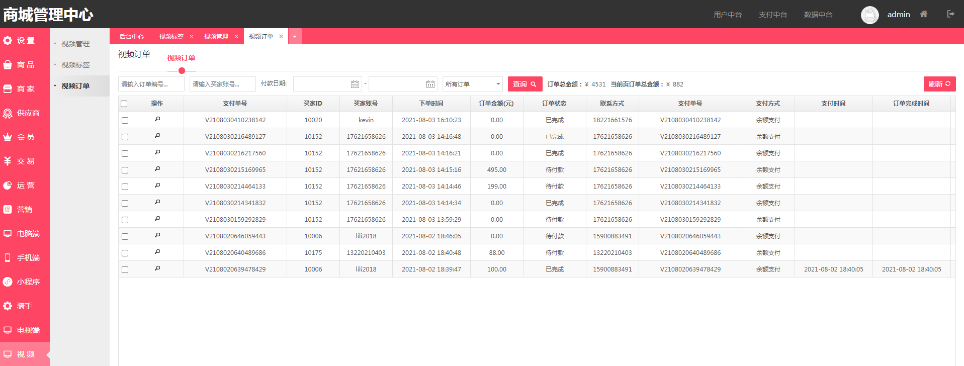Sort by the 下单时间 column header

pos(431,104)
